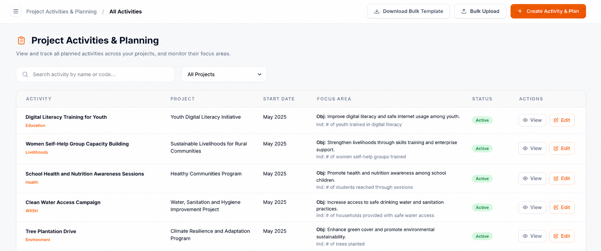Viewport: 601px width, 251px height.
Task: Select the 'Health' category tag
Action: point(32,182)
